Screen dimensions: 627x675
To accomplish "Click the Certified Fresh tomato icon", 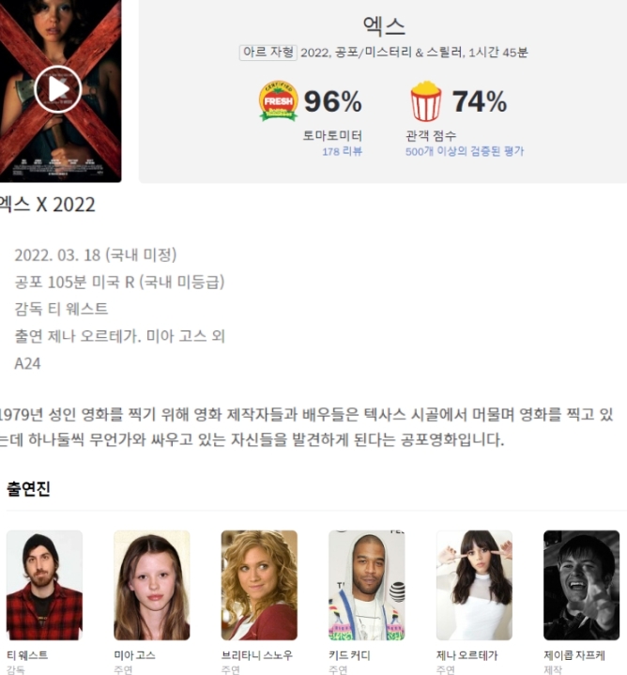I will (279, 100).
